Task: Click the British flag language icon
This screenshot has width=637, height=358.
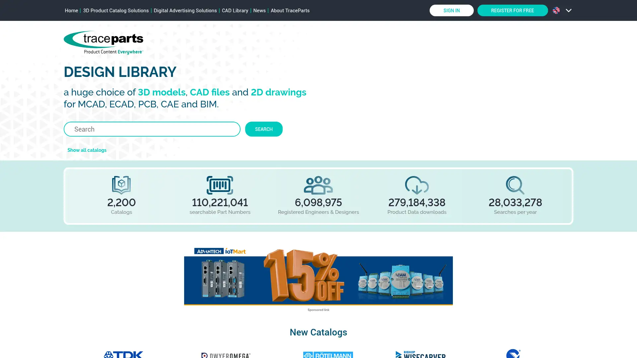Action: [x=556, y=10]
